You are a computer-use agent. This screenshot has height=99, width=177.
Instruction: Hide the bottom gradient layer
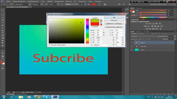coord(132,50)
